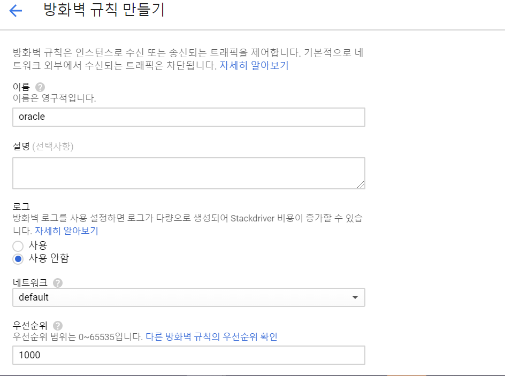Click the help icon beside 네트워크
Image resolution: width=505 pixels, height=376 pixels.
[x=58, y=283]
